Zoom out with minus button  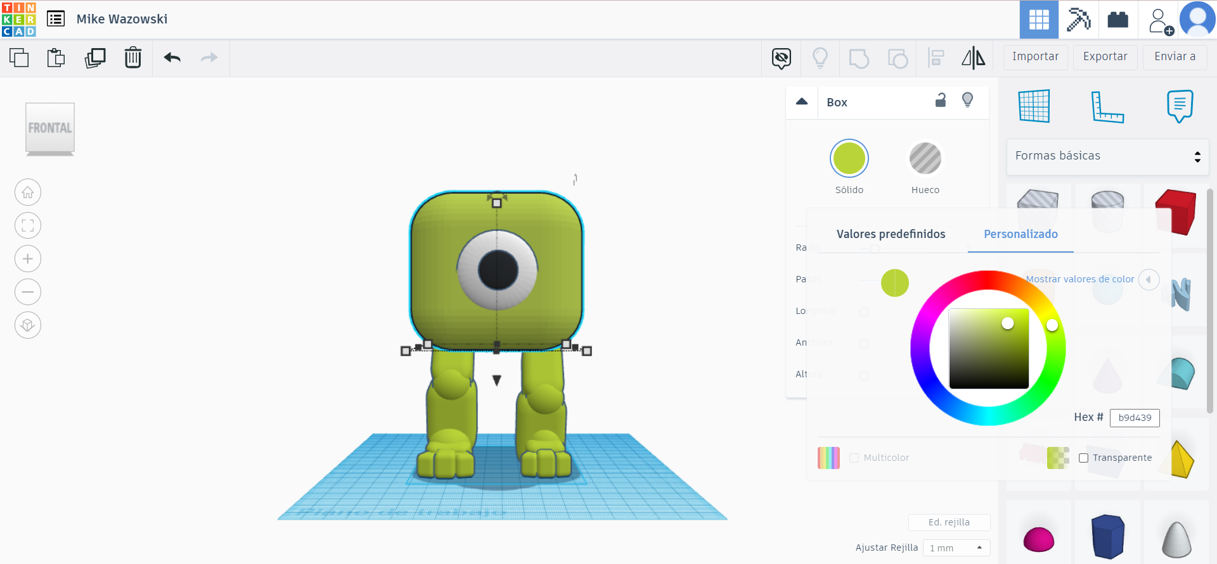28,292
